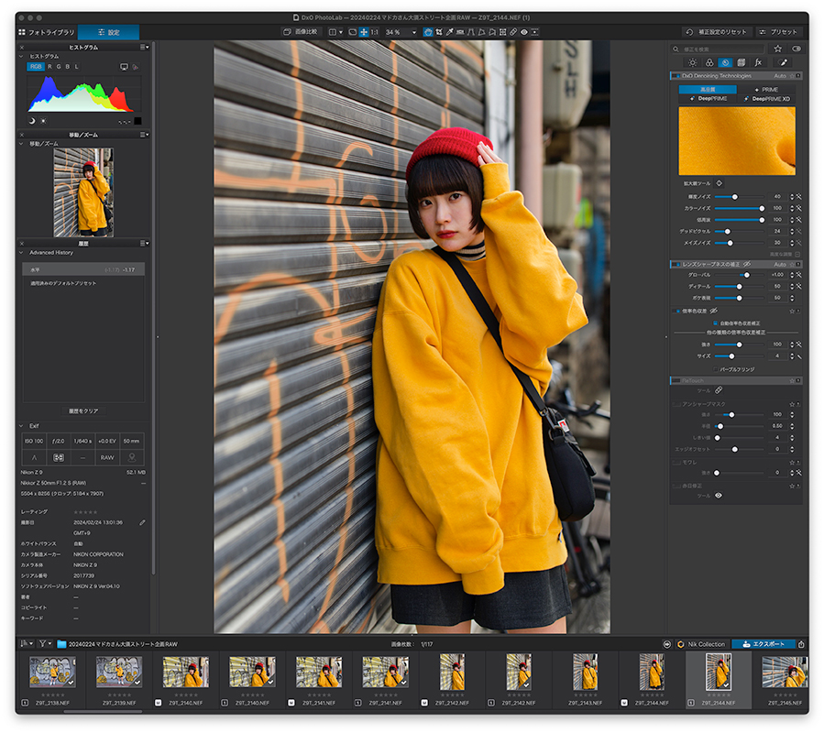Screen dimensions: 824x733
Task: Open the Light corrections palette icon
Action: point(693,62)
